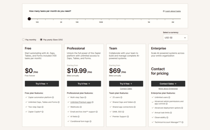Select the Pay monthly radio button

point(23,40)
